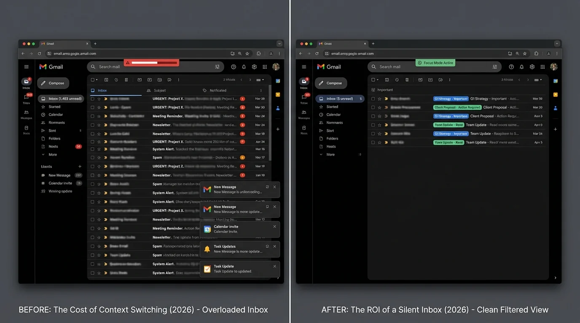Click the bell icon beside Focus Mode Active
This screenshot has height=323, width=580.
521,67
